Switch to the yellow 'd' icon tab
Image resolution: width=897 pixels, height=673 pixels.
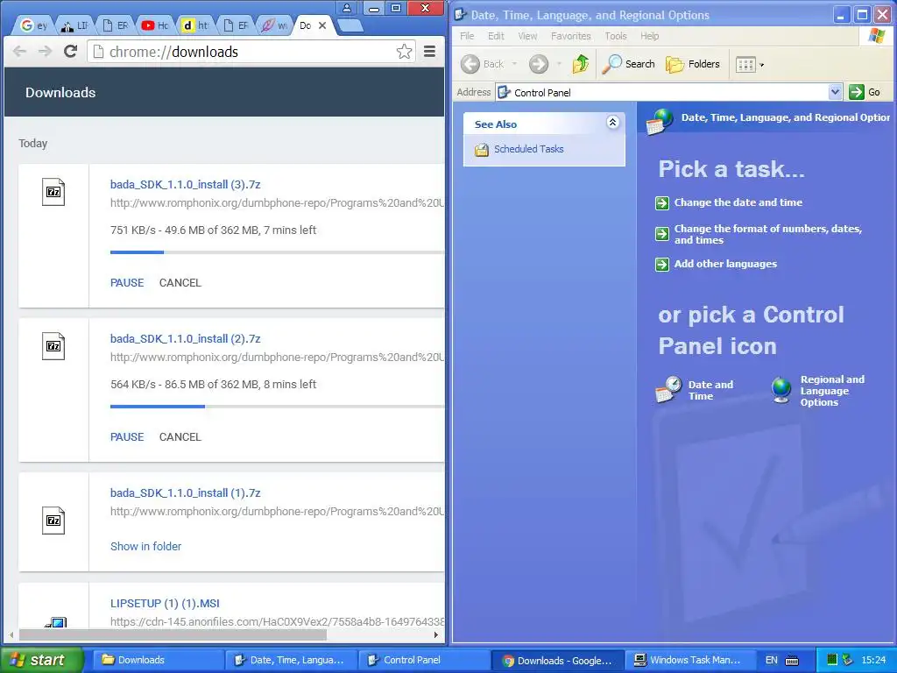[x=195, y=25]
